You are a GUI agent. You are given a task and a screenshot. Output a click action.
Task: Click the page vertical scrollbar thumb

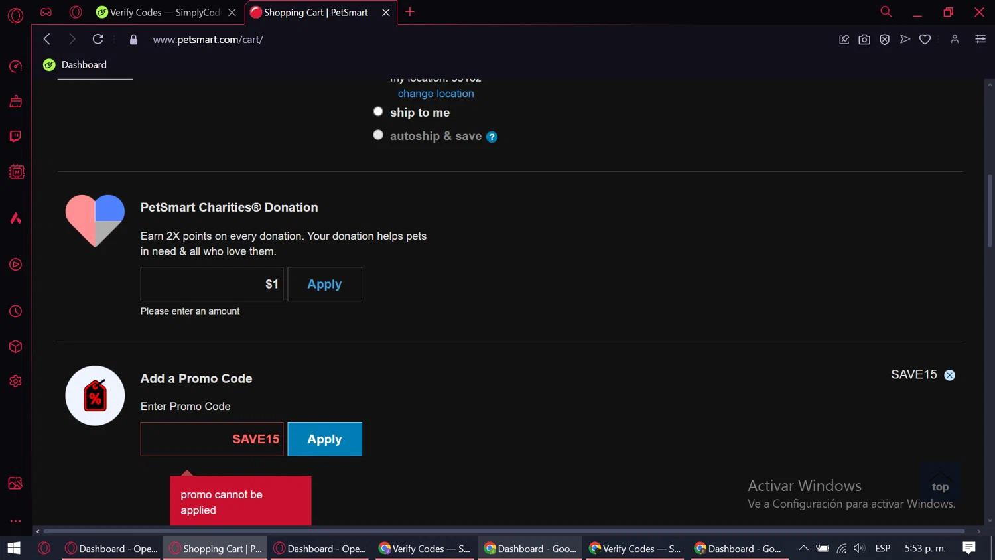tap(990, 211)
